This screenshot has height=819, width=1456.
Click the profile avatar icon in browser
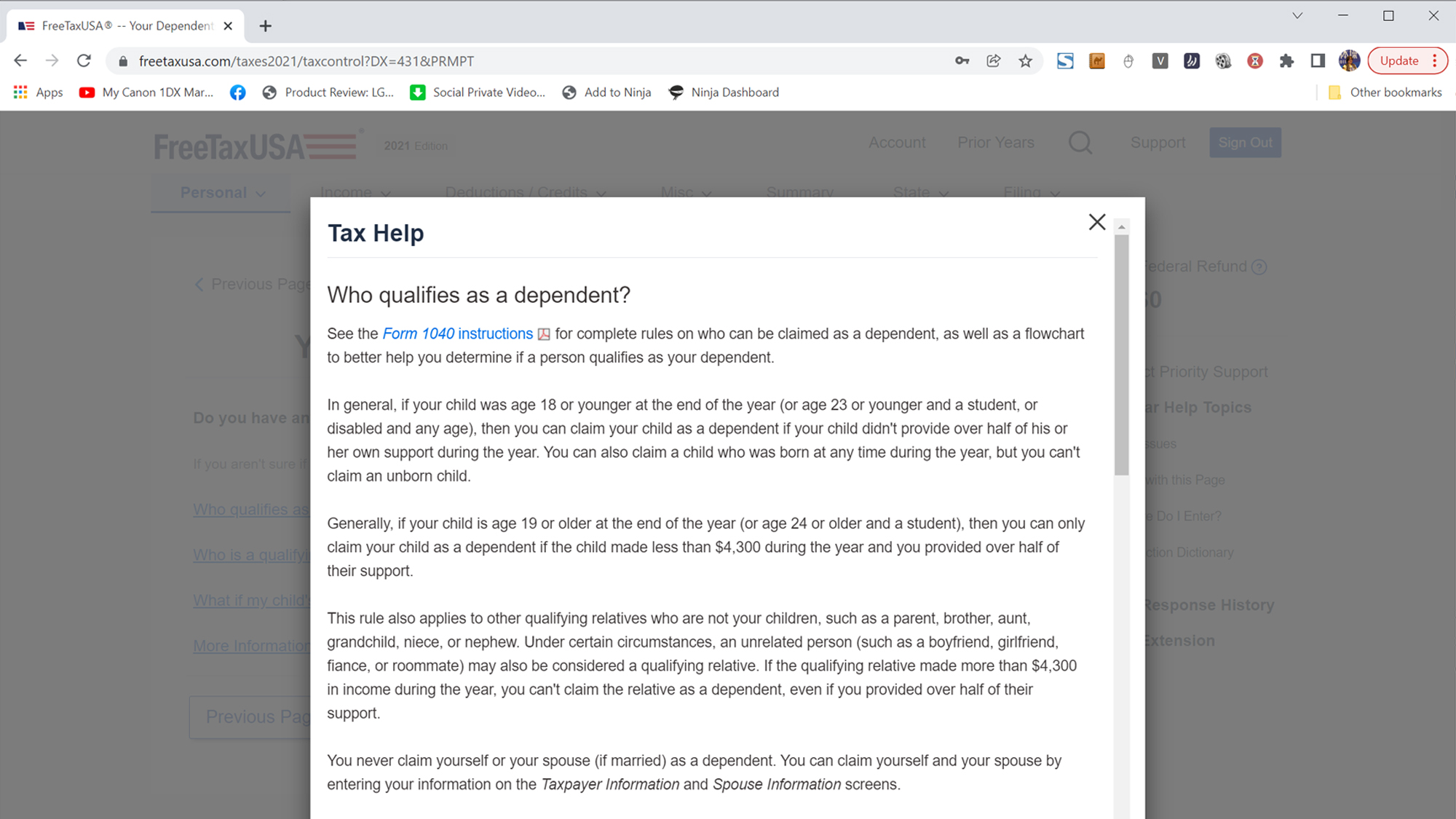(1349, 61)
